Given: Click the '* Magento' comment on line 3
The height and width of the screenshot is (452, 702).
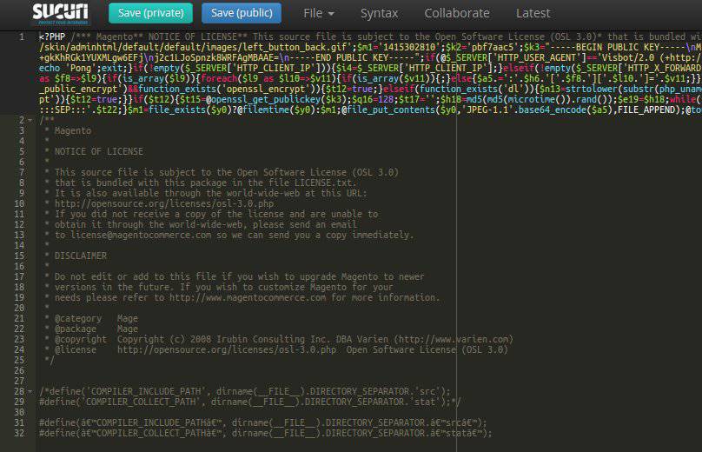Looking at the screenshot, I should (68, 130).
